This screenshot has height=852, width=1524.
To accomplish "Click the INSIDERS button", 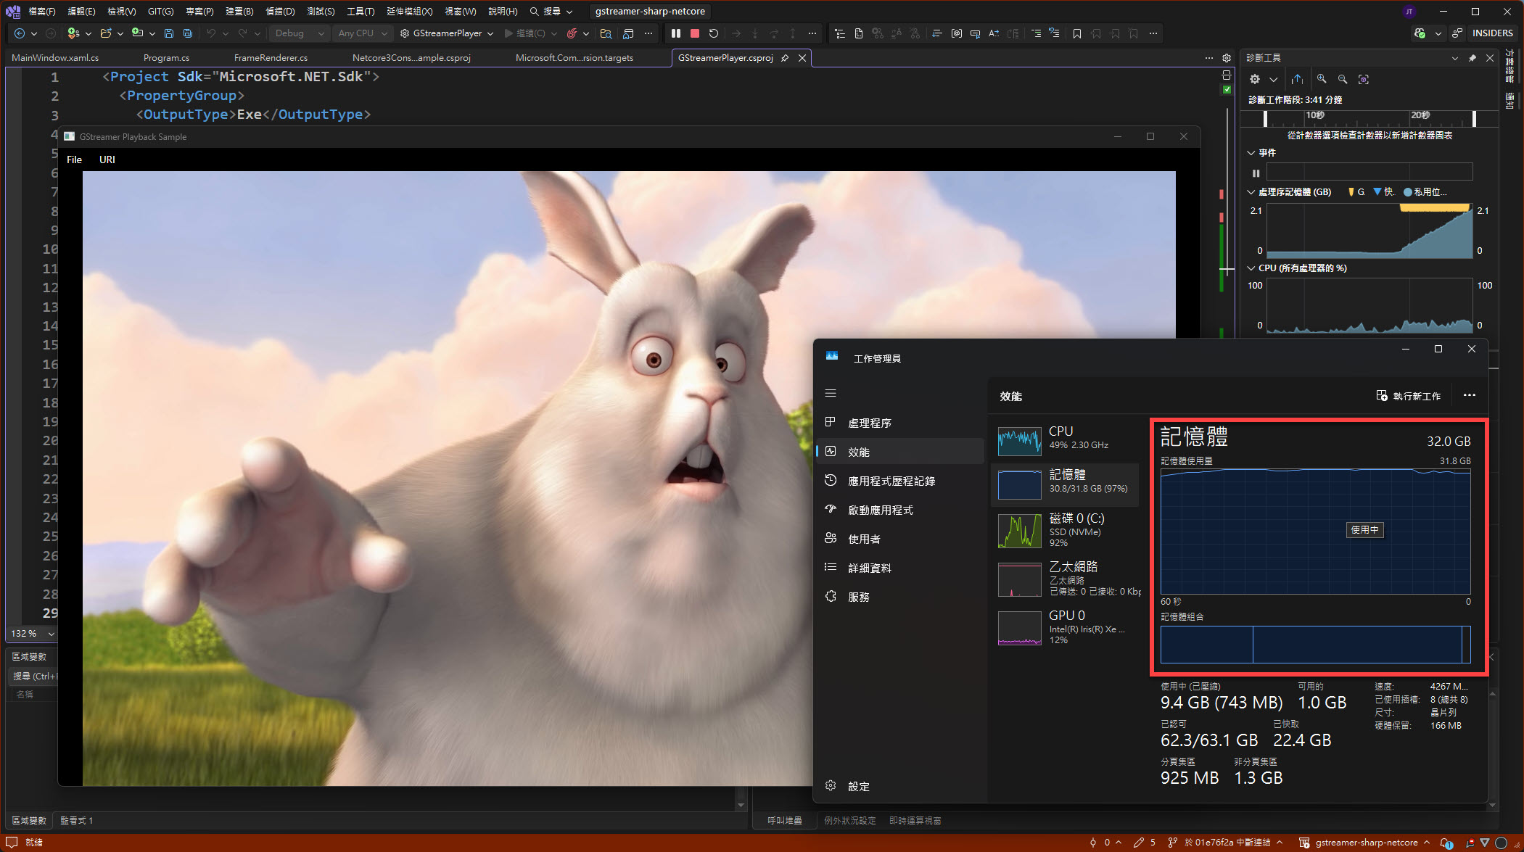I will (1492, 33).
